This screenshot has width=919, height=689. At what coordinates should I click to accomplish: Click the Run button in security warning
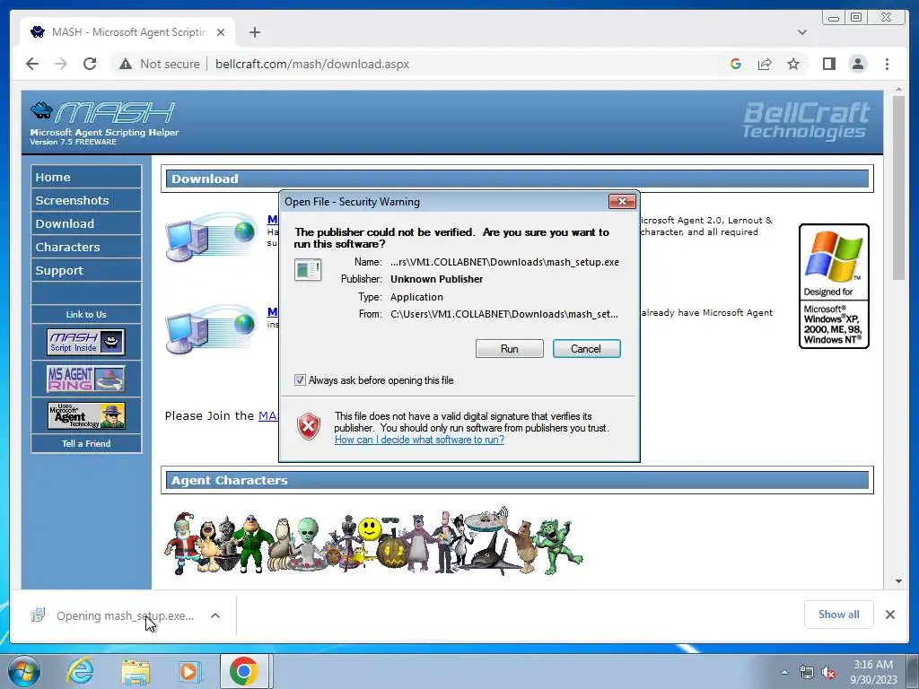pos(510,349)
